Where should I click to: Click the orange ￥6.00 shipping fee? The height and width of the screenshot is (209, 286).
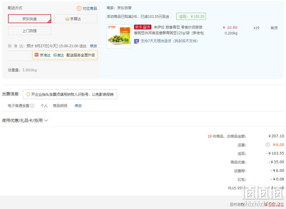tap(278, 144)
